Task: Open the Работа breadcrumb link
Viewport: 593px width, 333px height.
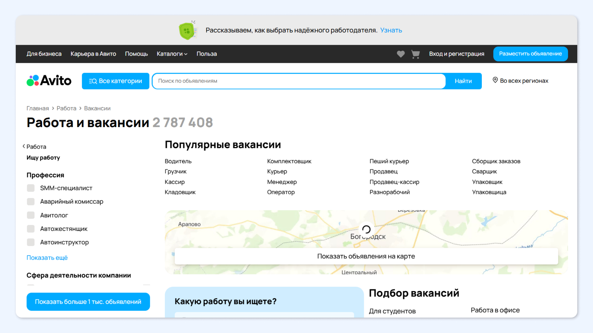Action: point(66,109)
